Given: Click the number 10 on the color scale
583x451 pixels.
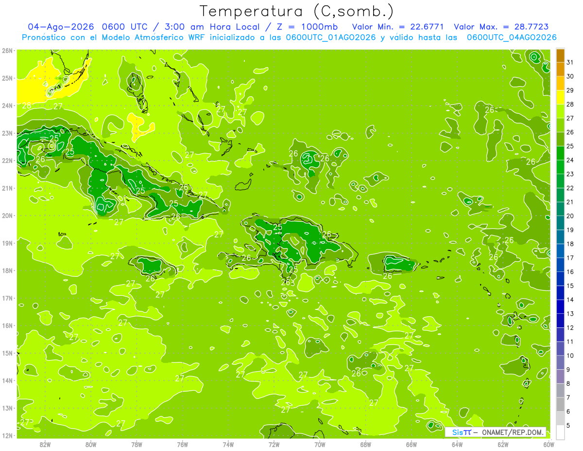Looking at the screenshot, I should [x=570, y=356].
